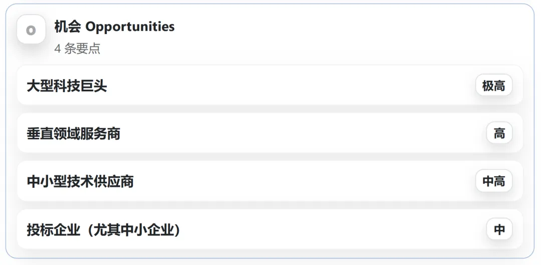Click the round O icon
The image size is (541, 265).
(x=31, y=30)
